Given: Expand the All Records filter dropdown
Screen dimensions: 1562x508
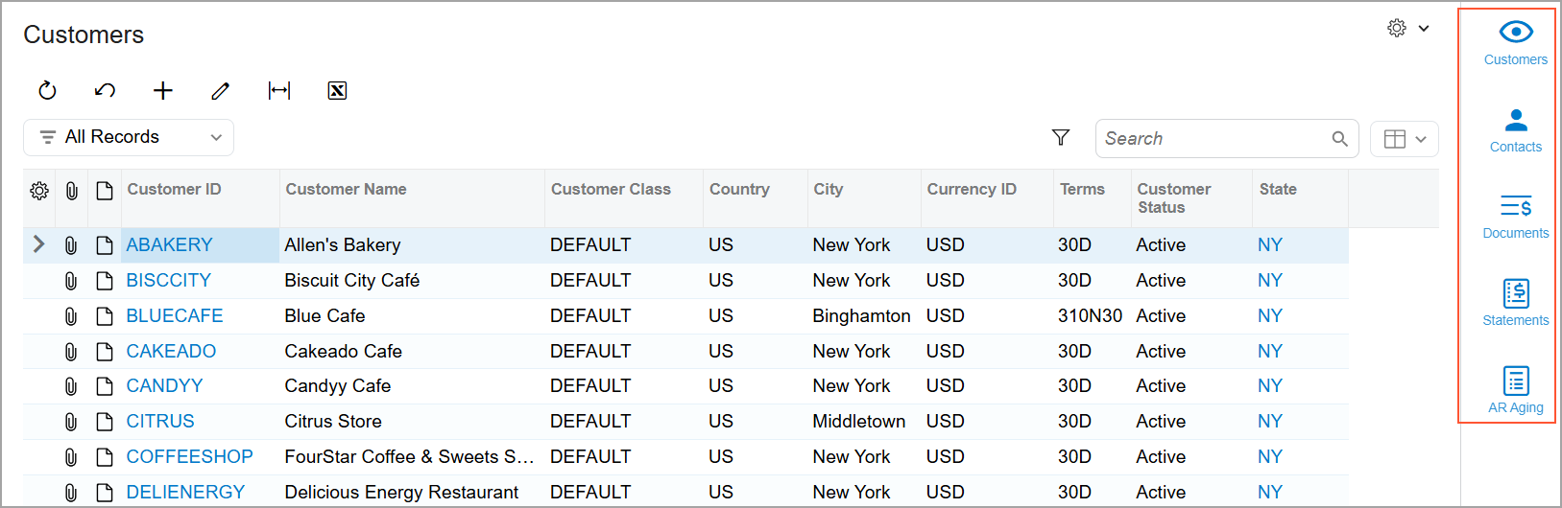Looking at the screenshot, I should click(129, 137).
